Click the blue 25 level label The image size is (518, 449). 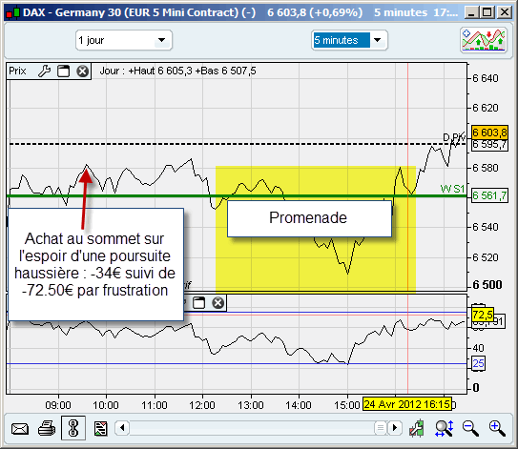478,363
